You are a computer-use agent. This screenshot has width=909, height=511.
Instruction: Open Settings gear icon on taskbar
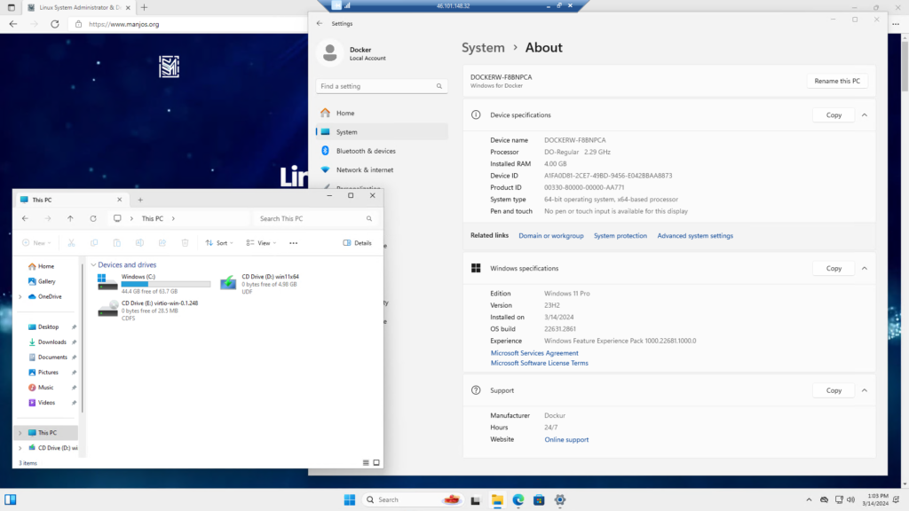pos(559,499)
